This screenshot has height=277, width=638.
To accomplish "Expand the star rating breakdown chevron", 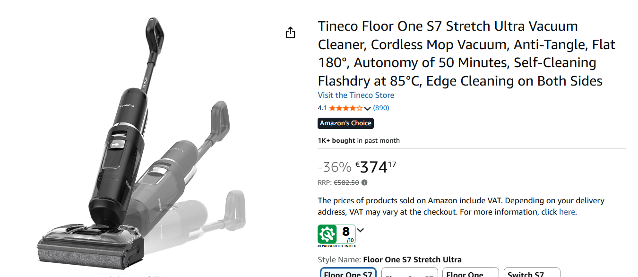I will (367, 109).
